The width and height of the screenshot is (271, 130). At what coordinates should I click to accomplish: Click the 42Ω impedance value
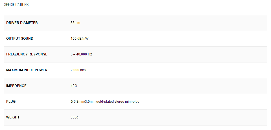74,86
